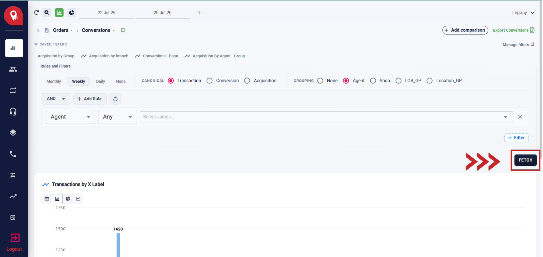543x257 pixels.
Task: Set grouping to None radio button
Action: [x=320, y=81]
